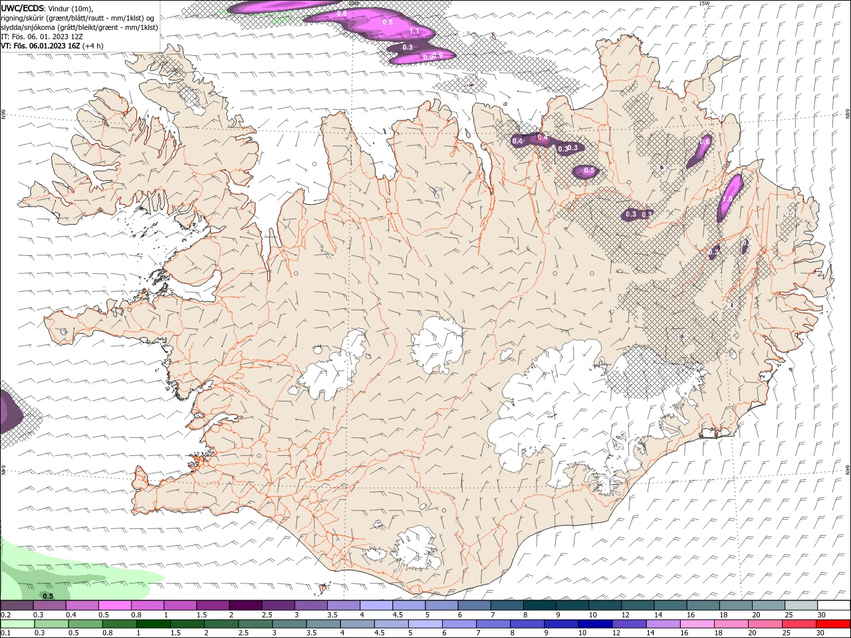The height and width of the screenshot is (638, 851).
Task: Pick the darkest green 1 swatch in the bottom legend row
Action: coord(153,624)
